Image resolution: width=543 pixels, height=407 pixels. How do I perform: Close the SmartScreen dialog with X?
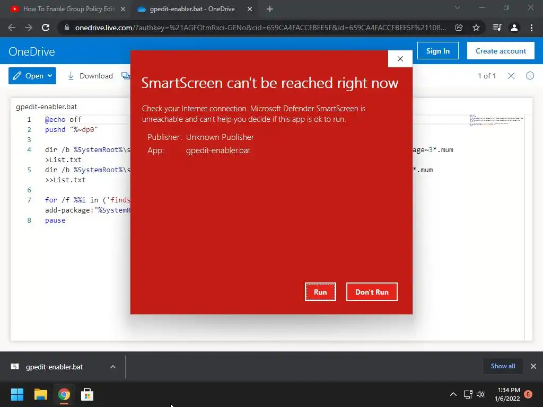point(400,59)
